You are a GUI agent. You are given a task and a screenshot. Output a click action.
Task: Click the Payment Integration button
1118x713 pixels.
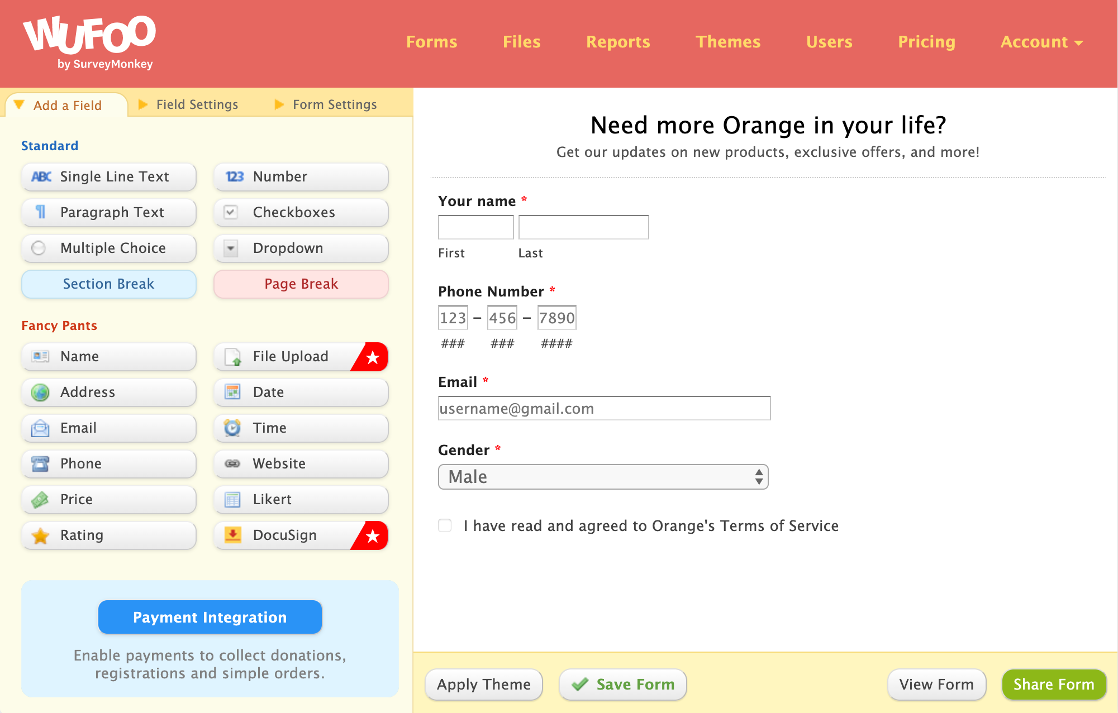tap(210, 616)
